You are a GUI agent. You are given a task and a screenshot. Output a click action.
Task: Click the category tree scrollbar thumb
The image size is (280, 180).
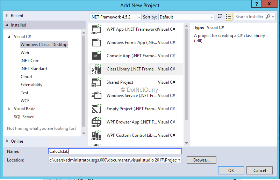[x=84, y=81]
